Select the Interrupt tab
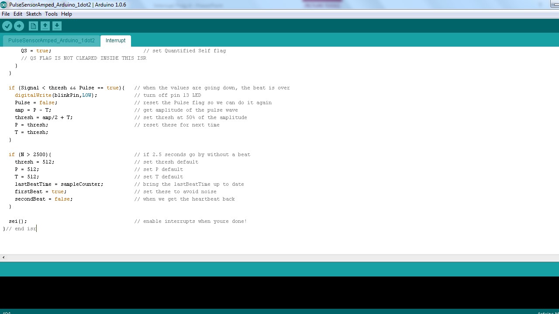559x314 pixels. pyautogui.click(x=115, y=40)
